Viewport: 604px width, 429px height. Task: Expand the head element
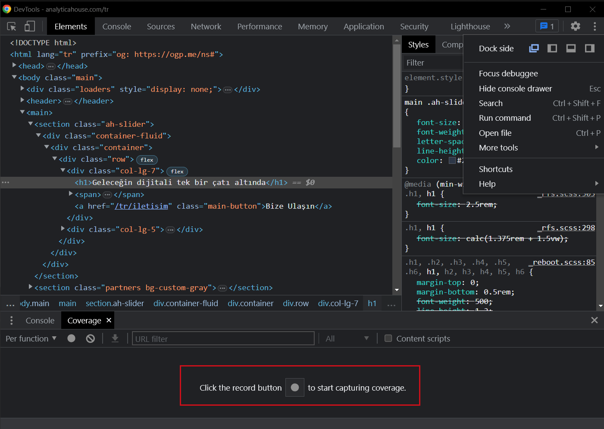click(x=14, y=66)
